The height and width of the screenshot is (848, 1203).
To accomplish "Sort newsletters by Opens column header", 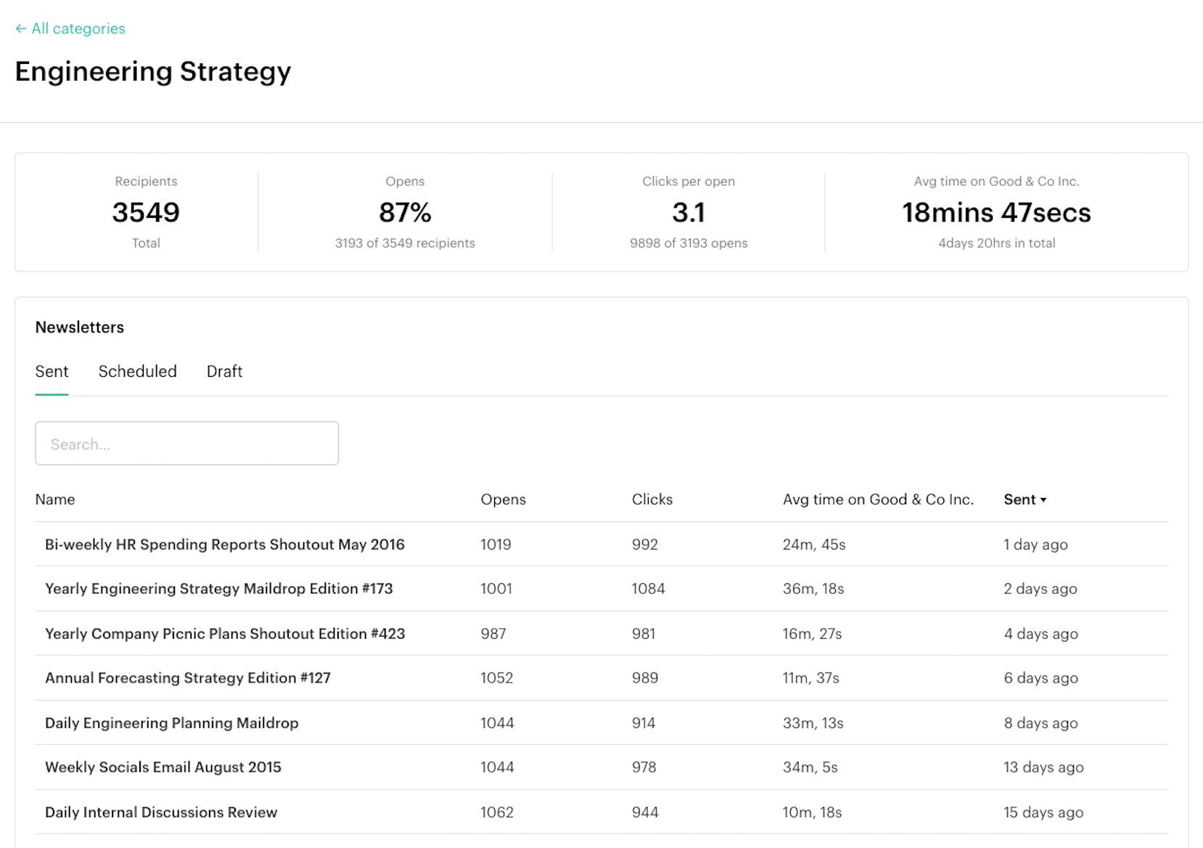I will (503, 500).
